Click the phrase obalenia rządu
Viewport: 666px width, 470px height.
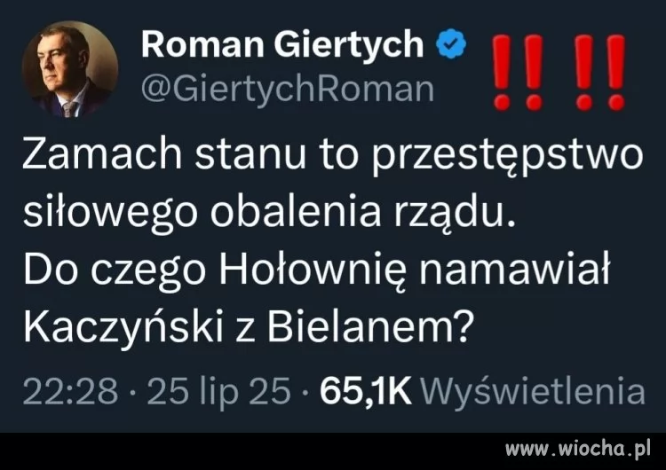click(x=362, y=214)
